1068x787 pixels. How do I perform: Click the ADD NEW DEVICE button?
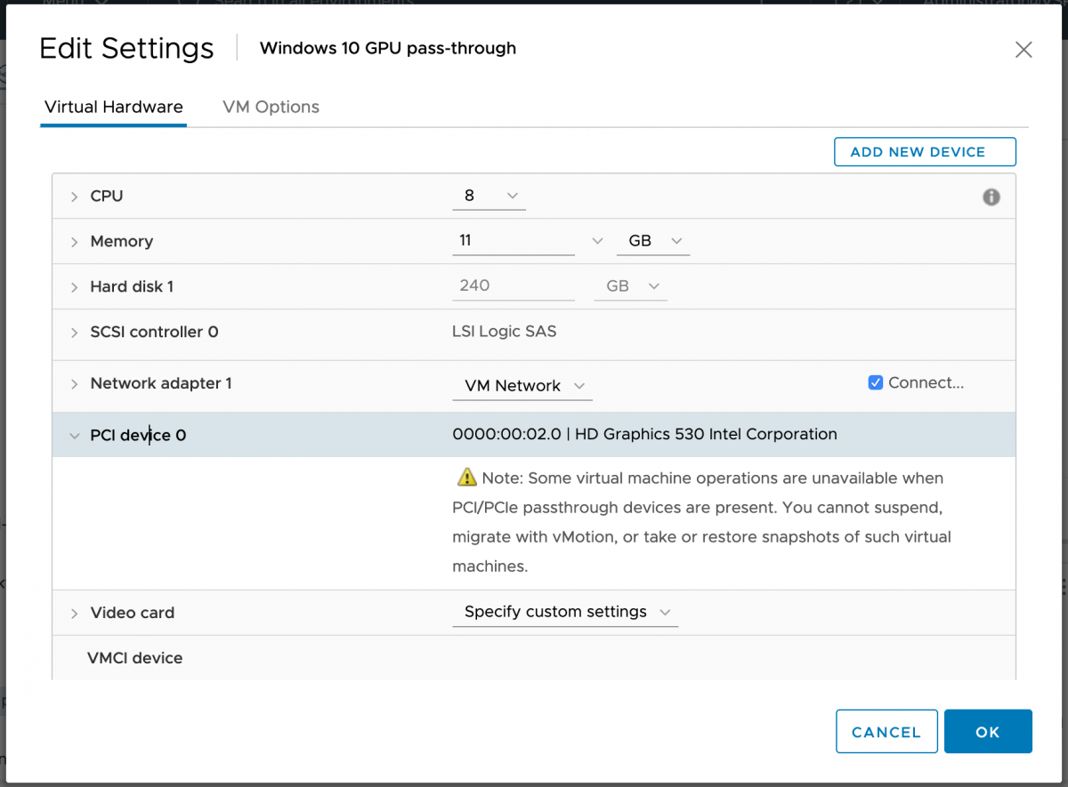(x=924, y=151)
